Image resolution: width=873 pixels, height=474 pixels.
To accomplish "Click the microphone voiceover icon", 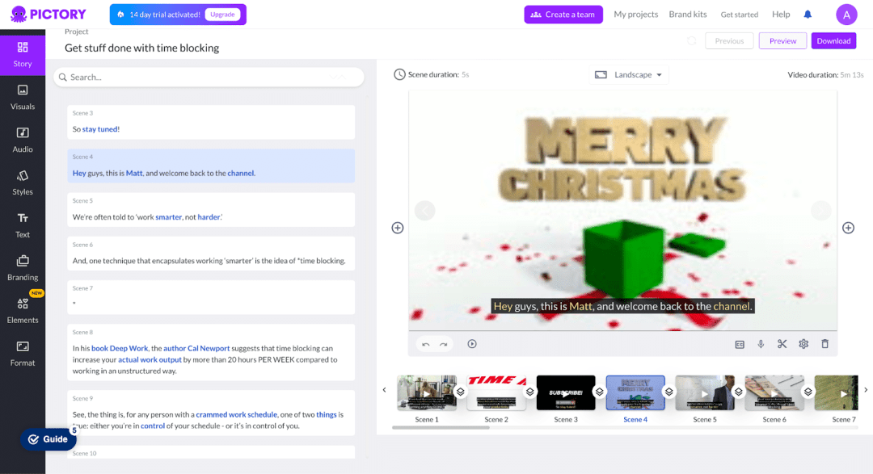I will tap(761, 344).
